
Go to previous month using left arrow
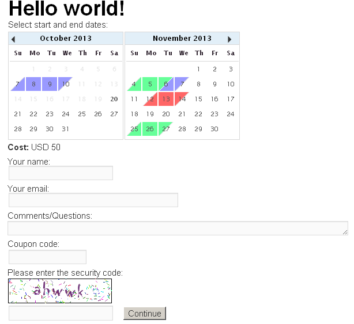tap(14, 39)
